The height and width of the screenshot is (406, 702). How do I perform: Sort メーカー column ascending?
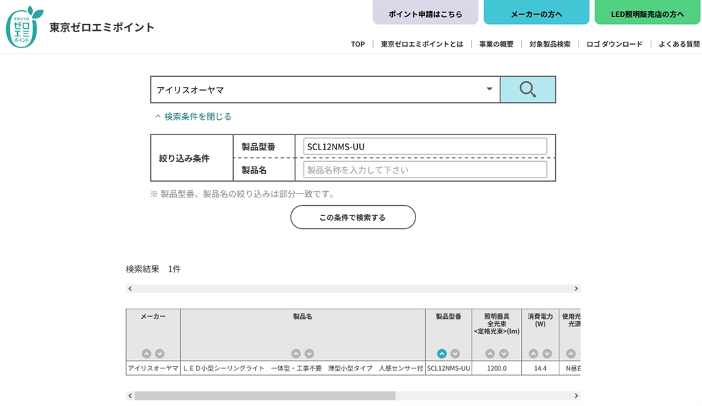coord(147,354)
